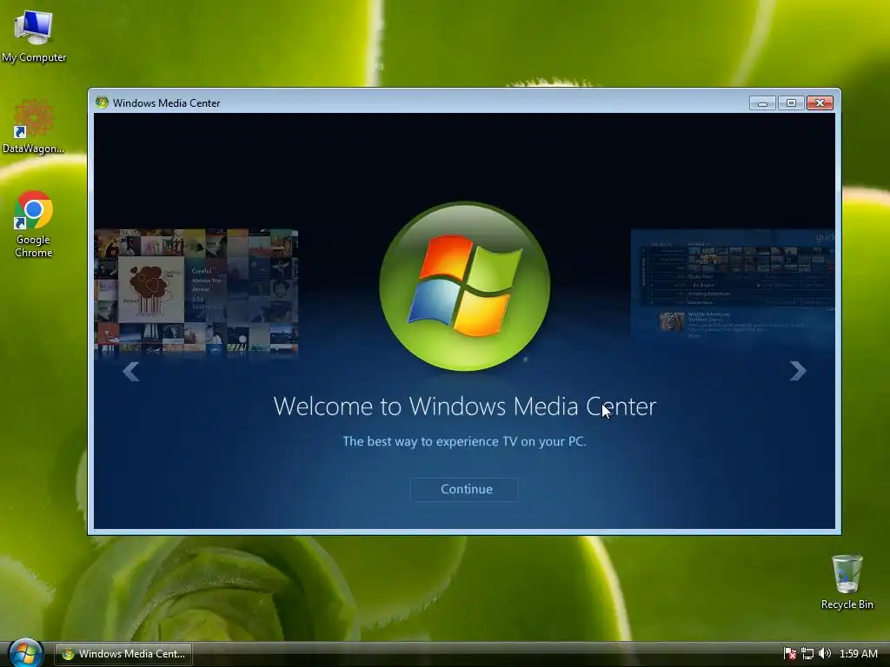Open the Windows Start orb
The width and height of the screenshot is (890, 667).
pyautogui.click(x=25, y=653)
